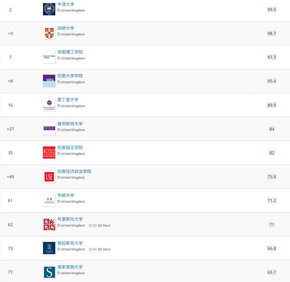The width and height of the screenshot is (290, 282).
Task: Click the Manchester University purple logo
Action: [x=49, y=129]
